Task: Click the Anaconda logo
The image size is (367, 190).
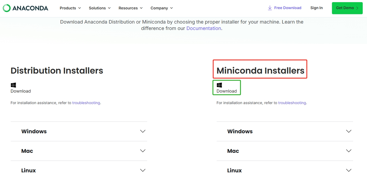Action: point(26,8)
